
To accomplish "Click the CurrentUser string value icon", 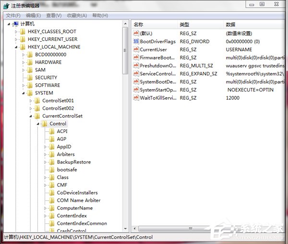I will (136, 49).
